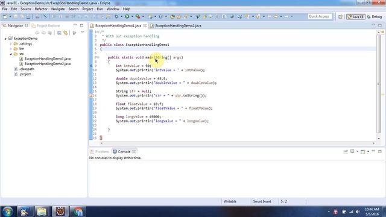Open Google Chrome from taskbar
This screenshot has width=386, height=217.
click(78, 212)
